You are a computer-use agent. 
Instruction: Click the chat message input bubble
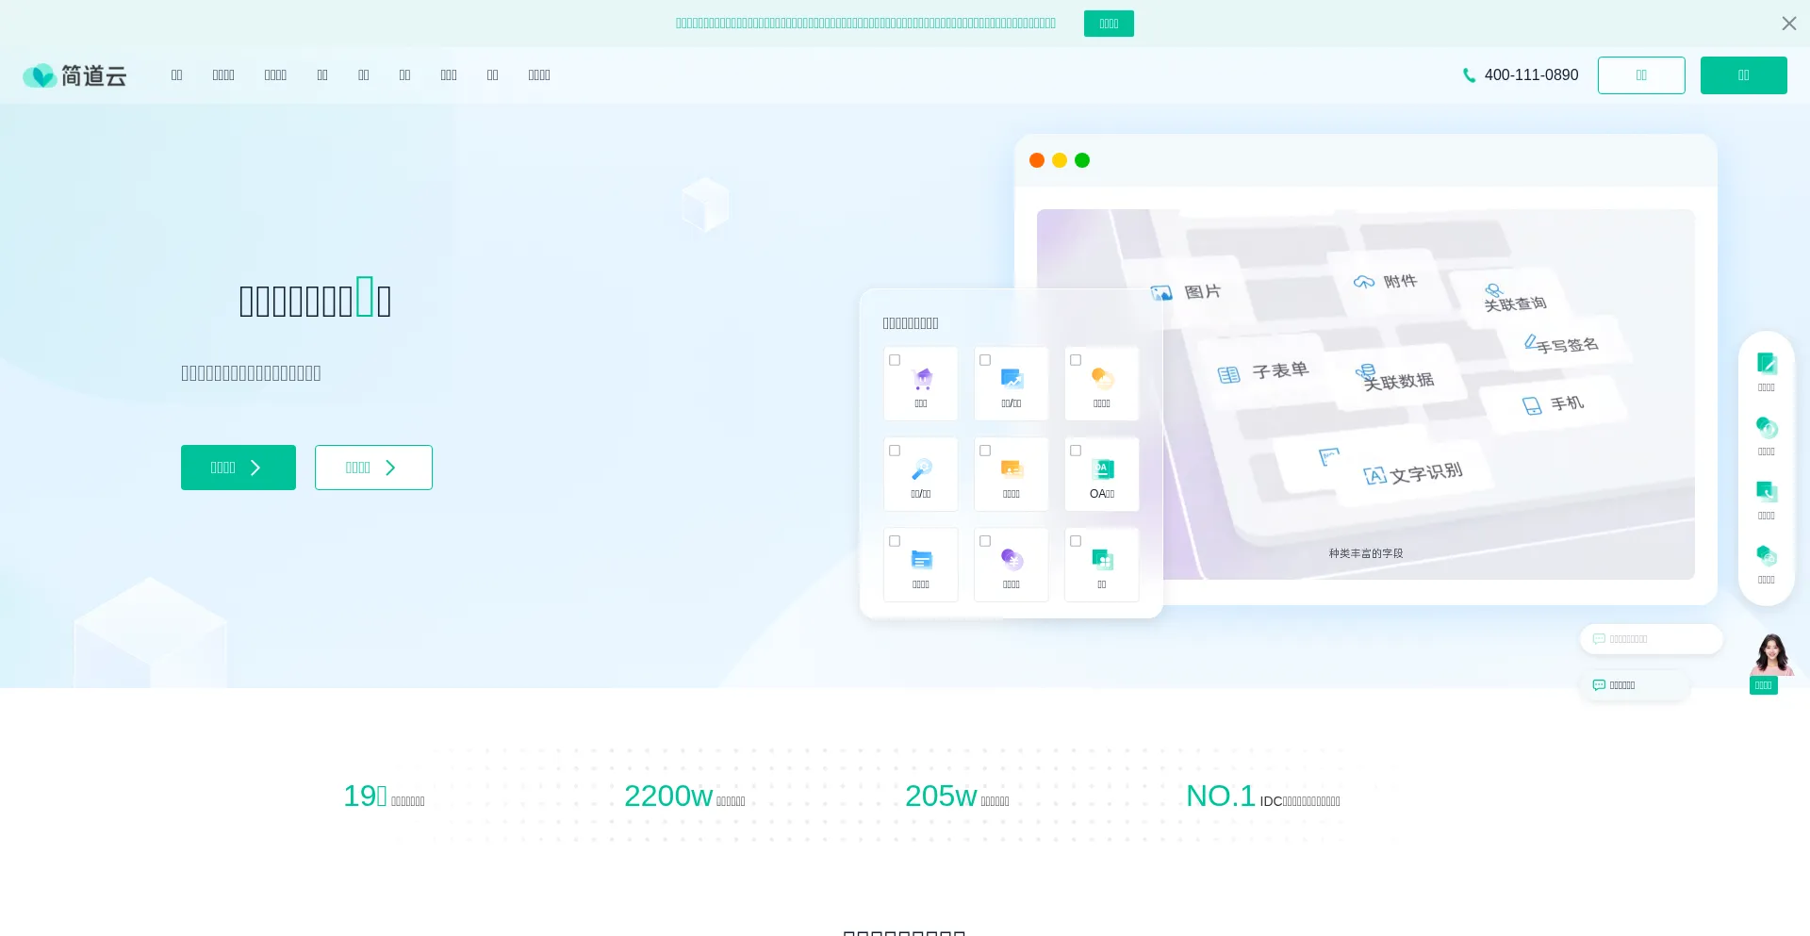click(1651, 639)
